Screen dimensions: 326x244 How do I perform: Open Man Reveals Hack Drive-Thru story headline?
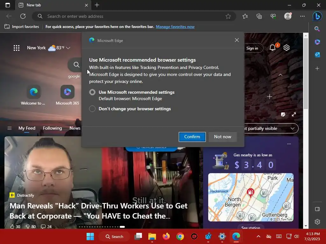click(x=99, y=211)
